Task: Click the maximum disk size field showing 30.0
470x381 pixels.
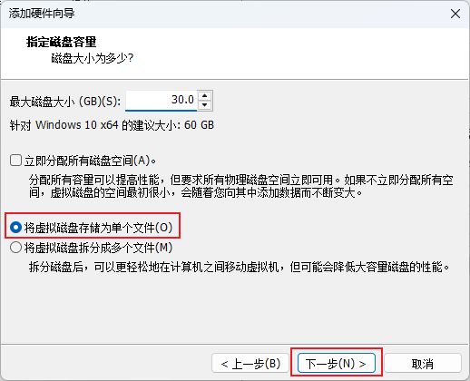Action: (162, 101)
